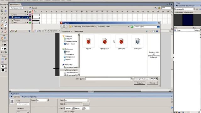Click the Монтажный стол button
Image resolution: width=201 pixels, height=113 pixels.
[16, 8]
